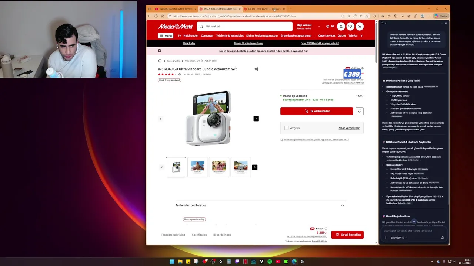
Task: Click the MediaMarkt search field
Action: click(x=245, y=26)
